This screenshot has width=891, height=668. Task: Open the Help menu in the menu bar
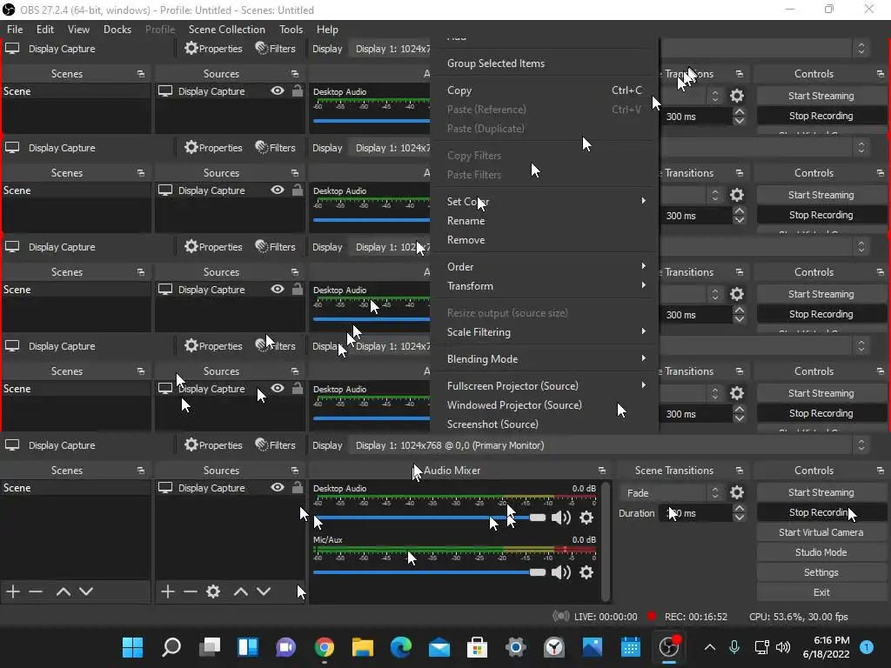click(x=327, y=29)
